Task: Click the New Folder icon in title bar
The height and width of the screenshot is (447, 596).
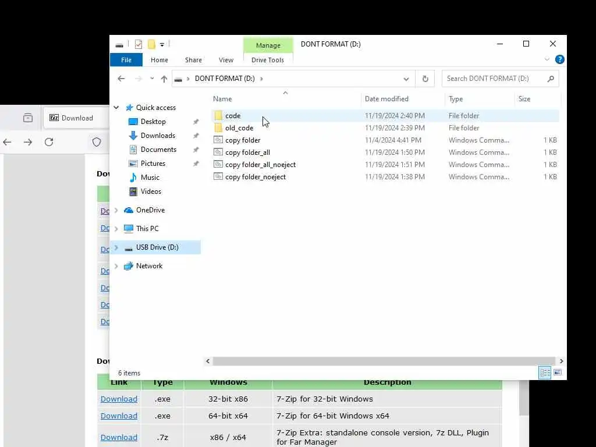Action: (151, 44)
